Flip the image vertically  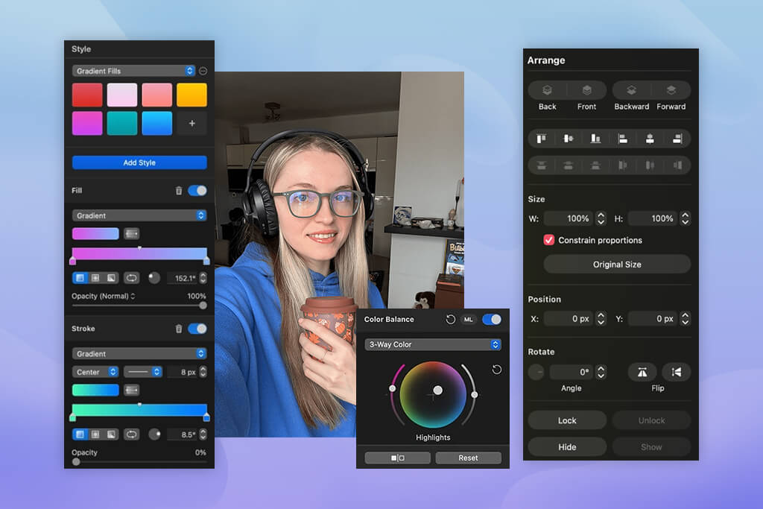coord(676,373)
